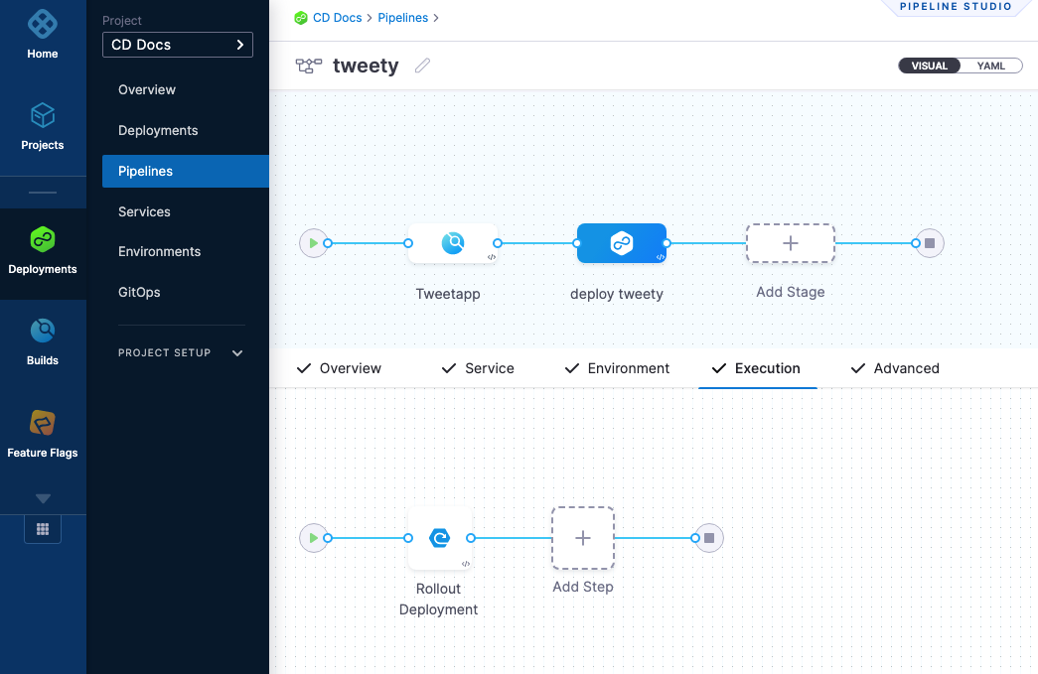Open the Environment tab

[x=617, y=368]
